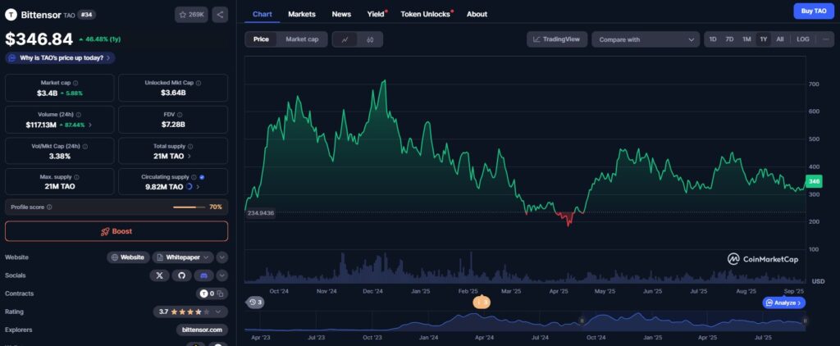840x346 pixels.
Task: Click the Analyze button
Action: (783, 303)
